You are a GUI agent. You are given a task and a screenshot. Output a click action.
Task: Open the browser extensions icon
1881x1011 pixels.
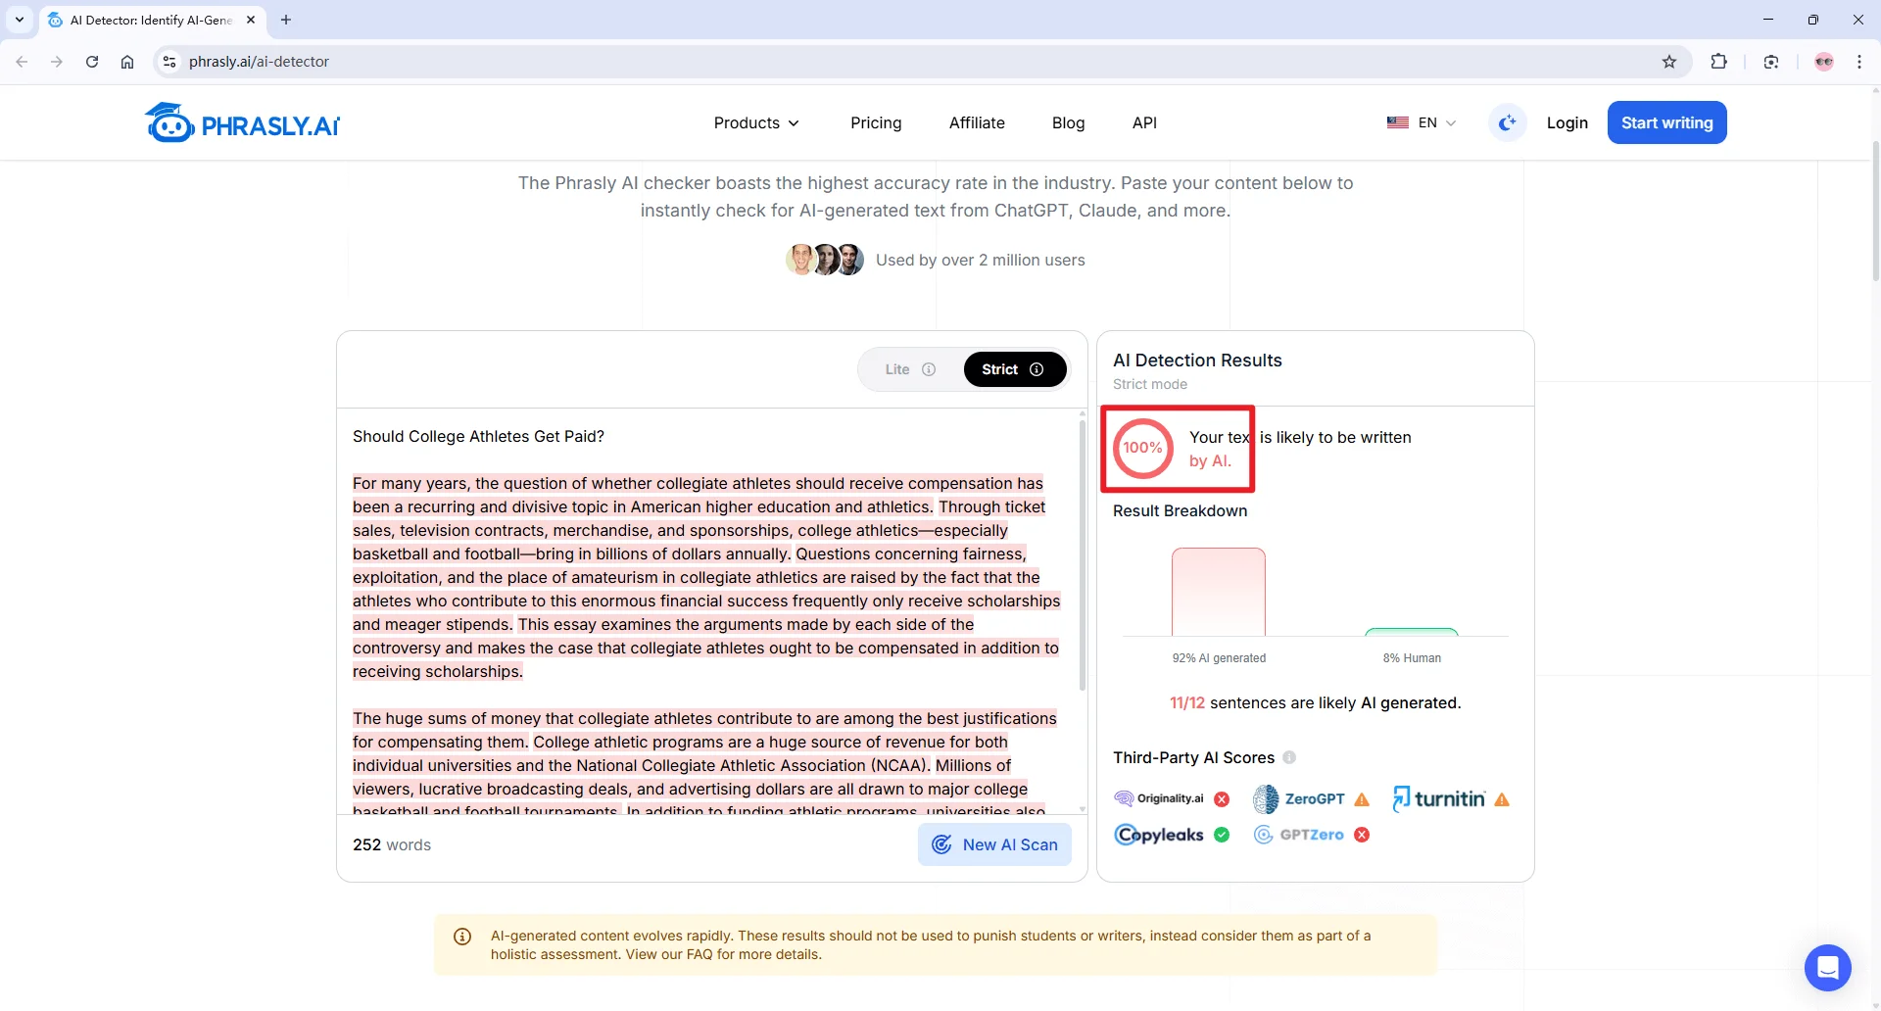[1718, 62]
